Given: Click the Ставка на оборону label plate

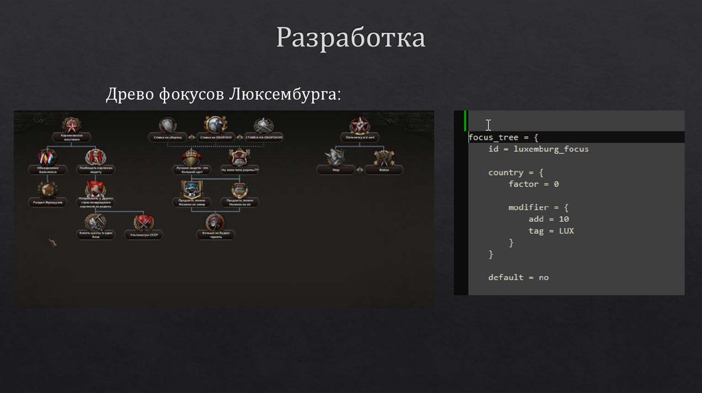Looking at the screenshot, I should (x=167, y=137).
